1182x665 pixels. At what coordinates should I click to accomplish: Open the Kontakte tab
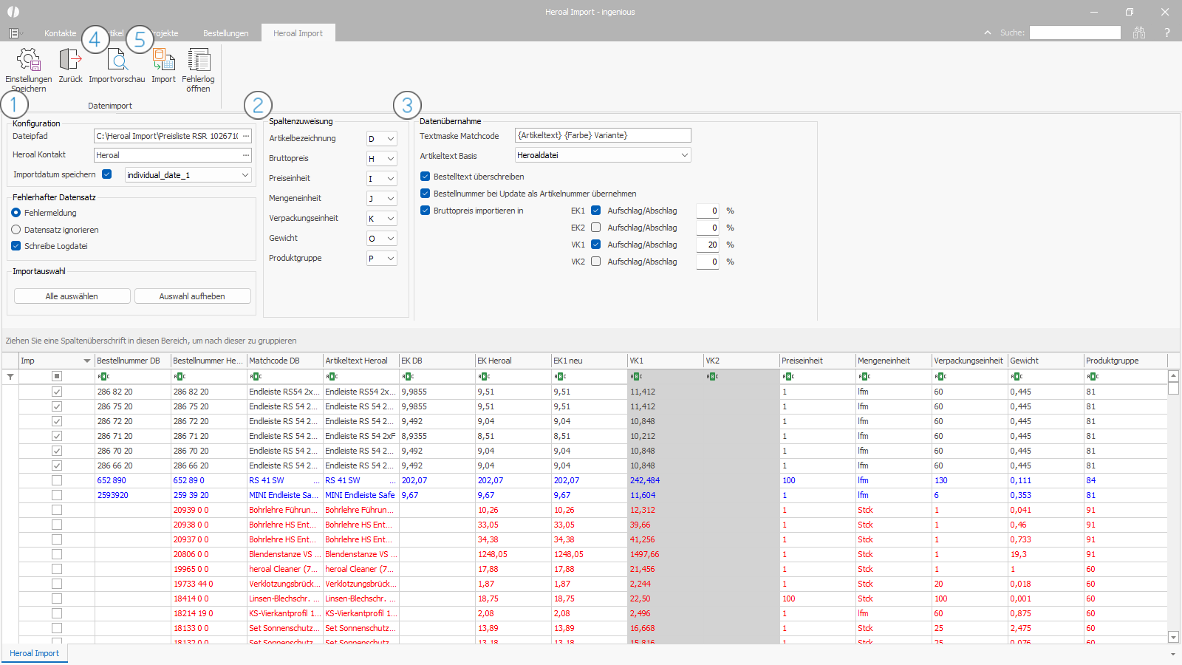[60, 33]
